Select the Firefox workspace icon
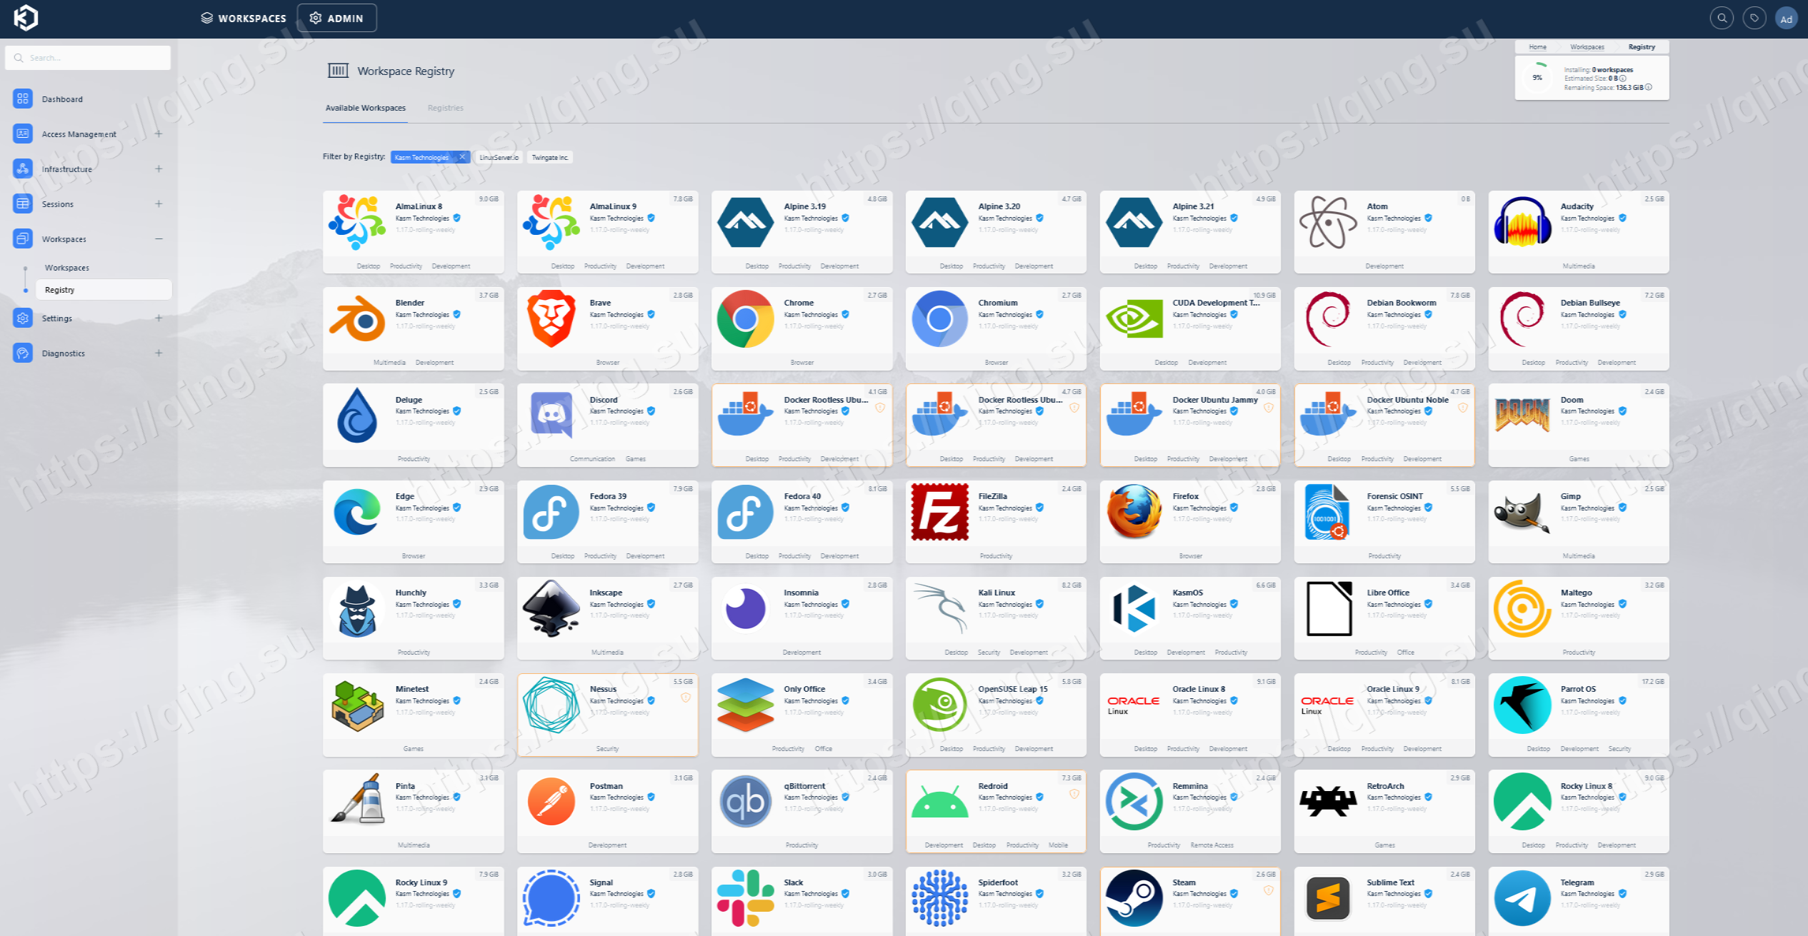 click(1134, 512)
